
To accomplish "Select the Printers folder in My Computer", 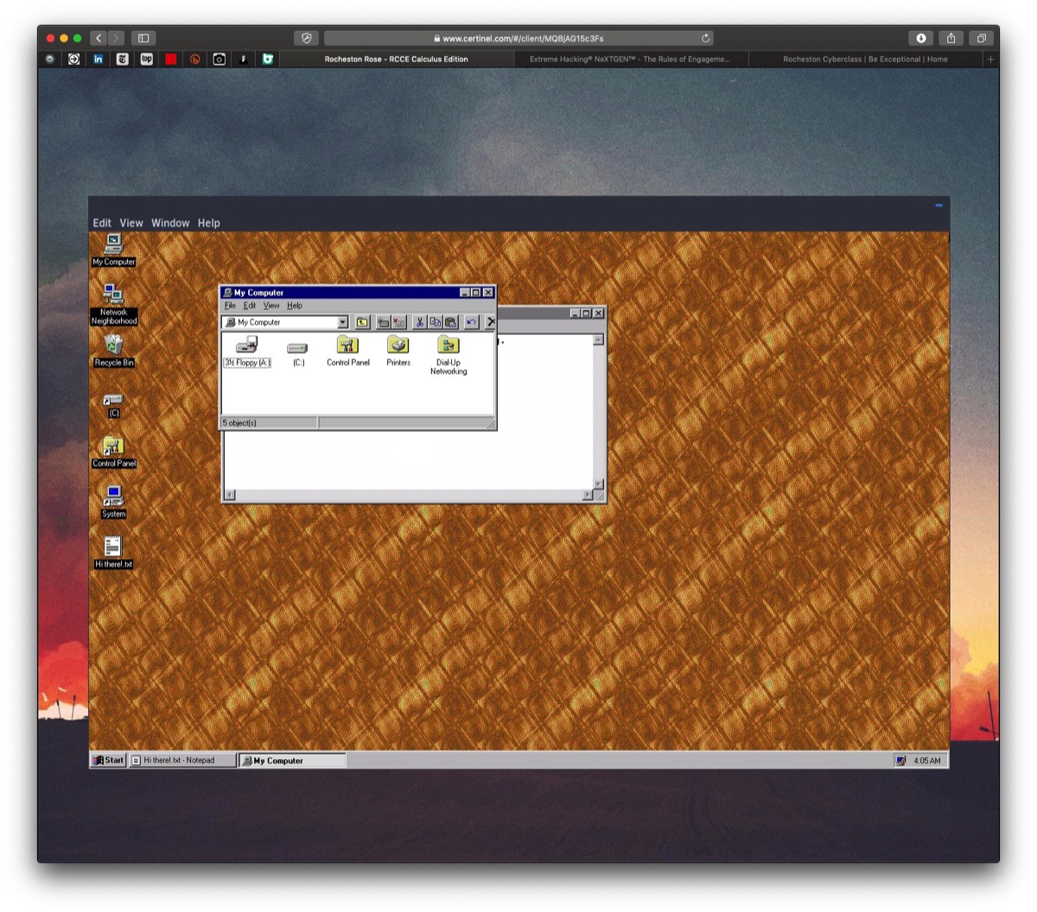I will click(398, 351).
